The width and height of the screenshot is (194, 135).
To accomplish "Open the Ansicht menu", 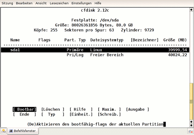I will (x=41, y=3).
